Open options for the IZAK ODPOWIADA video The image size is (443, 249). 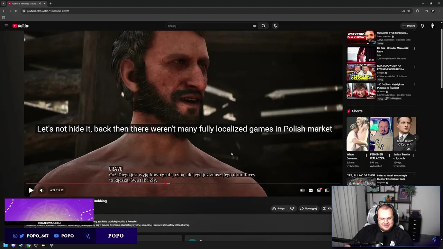415,66
